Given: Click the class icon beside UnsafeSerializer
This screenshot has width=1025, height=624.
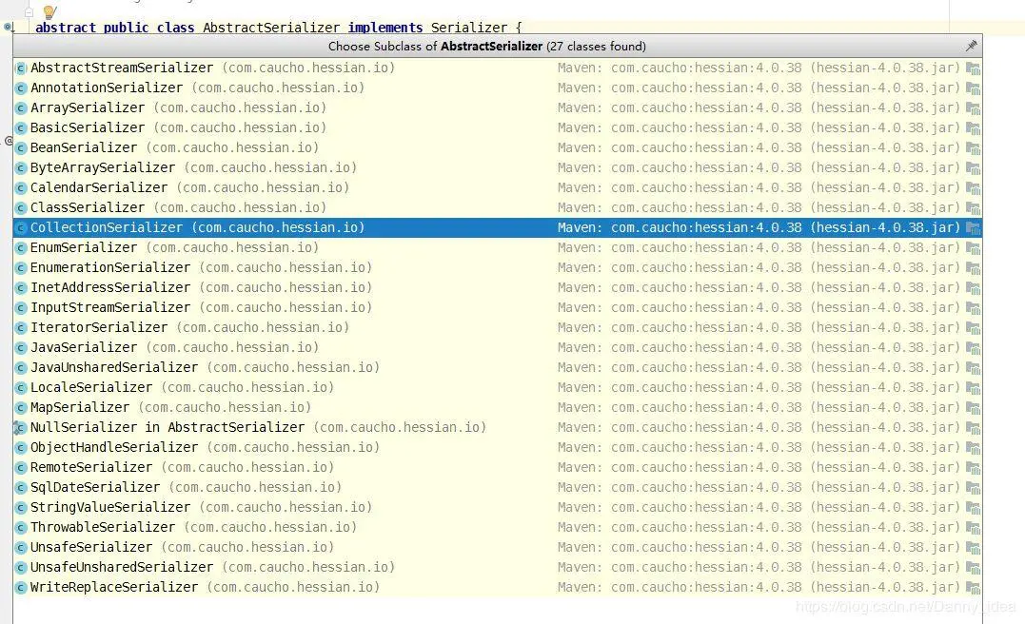Looking at the screenshot, I should pyautogui.click(x=21, y=548).
